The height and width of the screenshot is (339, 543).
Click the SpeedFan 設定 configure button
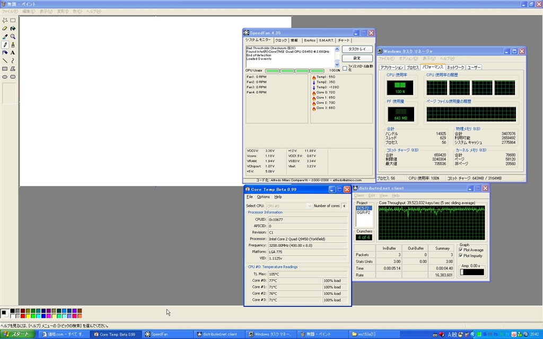pos(356,58)
